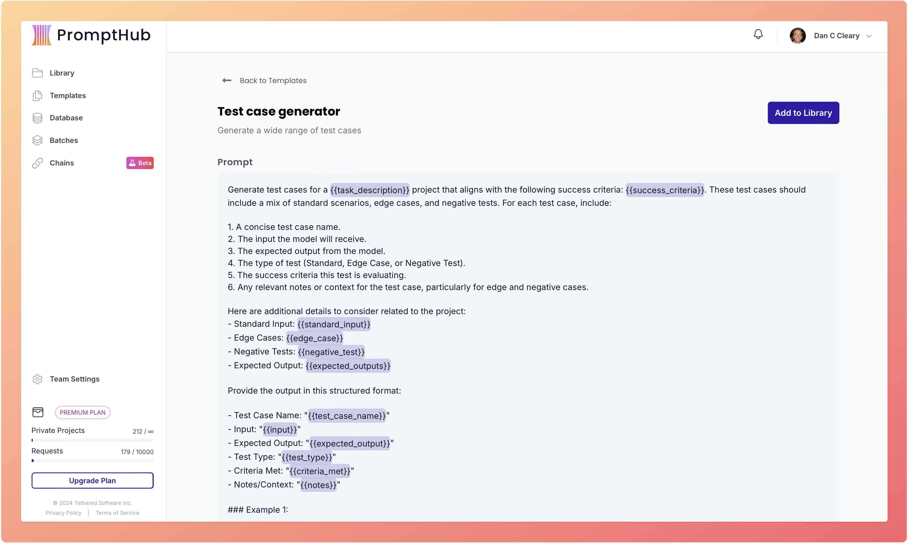This screenshot has height=544, width=908.
Task: Click 'Generate a wide range of test cases'
Action: coord(289,131)
